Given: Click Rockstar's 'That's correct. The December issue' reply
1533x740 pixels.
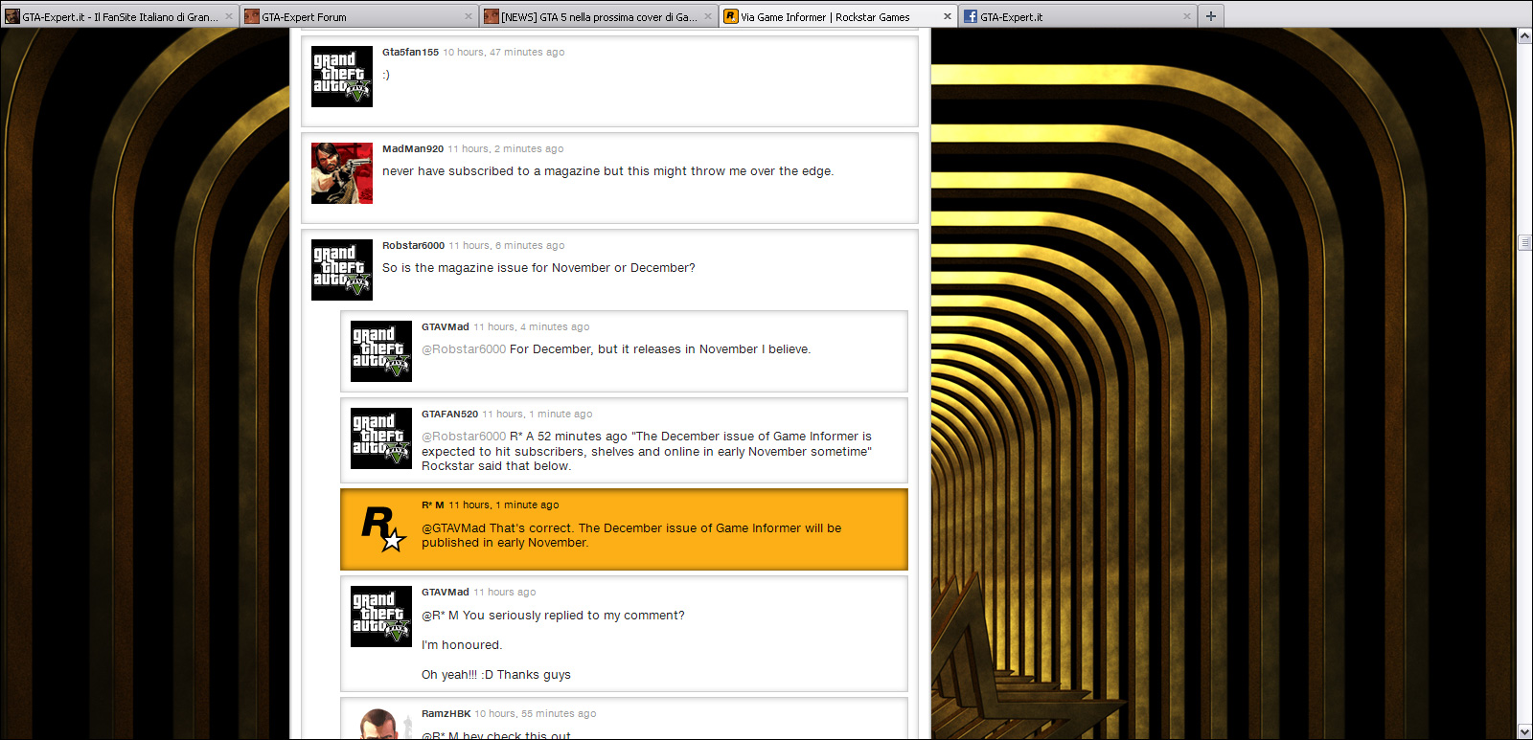Looking at the screenshot, I should point(631,535).
